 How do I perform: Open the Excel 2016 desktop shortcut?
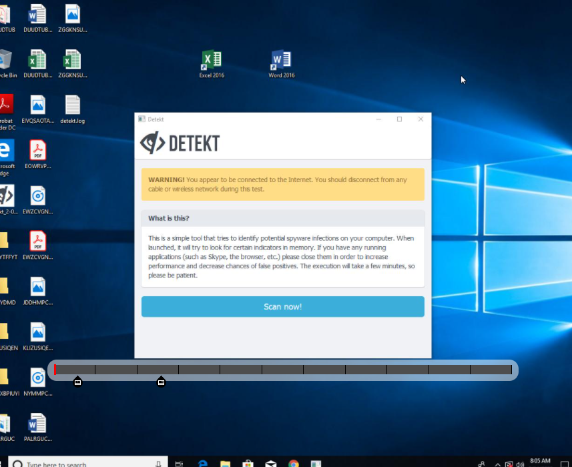211,61
